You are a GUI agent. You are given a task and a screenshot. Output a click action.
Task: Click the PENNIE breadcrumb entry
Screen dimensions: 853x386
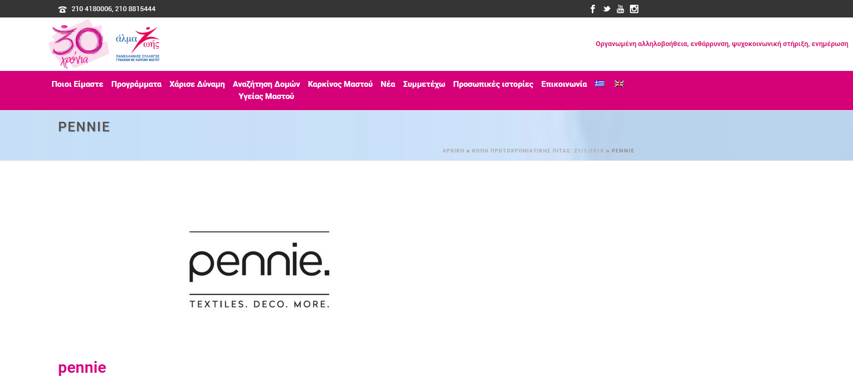pos(623,151)
